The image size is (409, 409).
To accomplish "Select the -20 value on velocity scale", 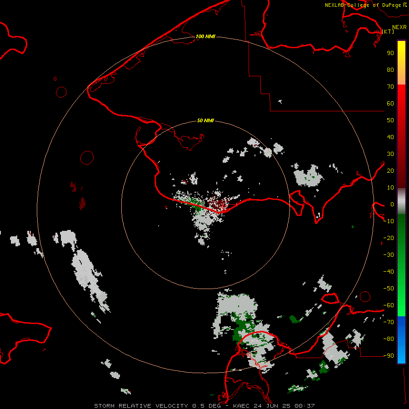I will coord(389,238).
